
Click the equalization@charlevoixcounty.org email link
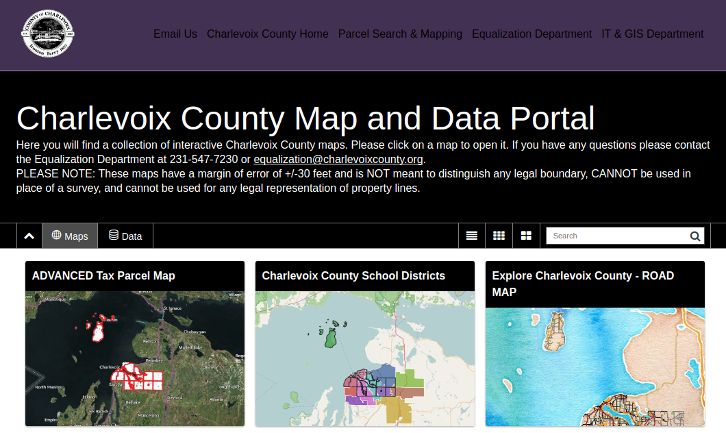[338, 160]
